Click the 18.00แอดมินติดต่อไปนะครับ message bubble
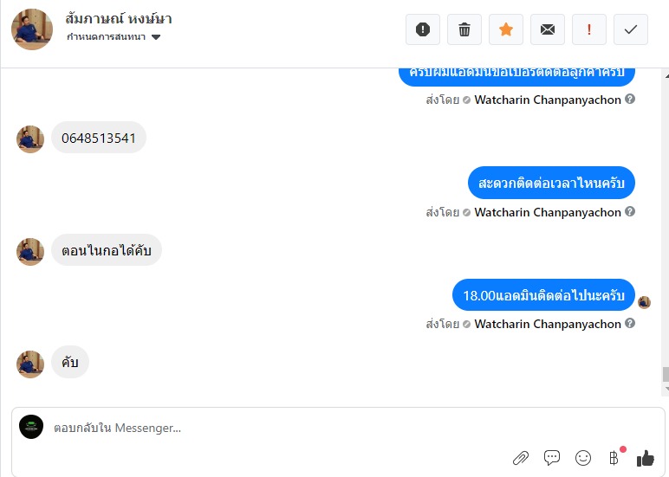The image size is (669, 477). click(543, 295)
